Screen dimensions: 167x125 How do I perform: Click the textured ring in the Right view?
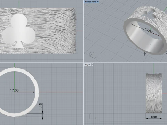click(x=154, y=93)
